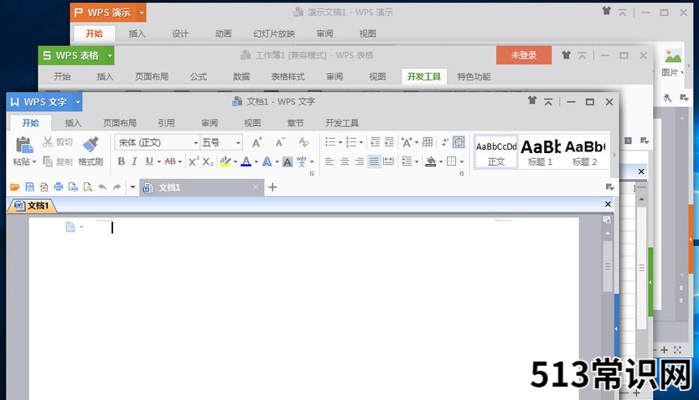This screenshot has width=699, height=400.
Task: Open the font color A picker
Action: 246,162
